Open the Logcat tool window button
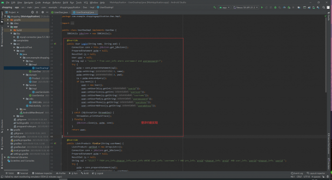The height and width of the screenshot is (180, 332). 98,173
